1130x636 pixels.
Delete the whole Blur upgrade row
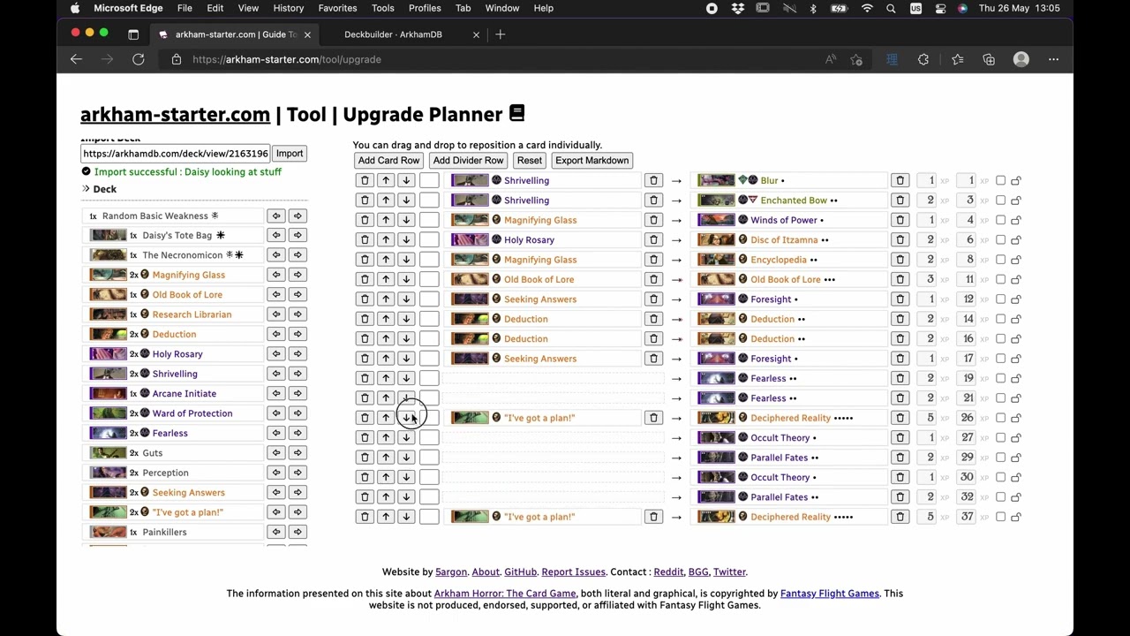coord(365,180)
